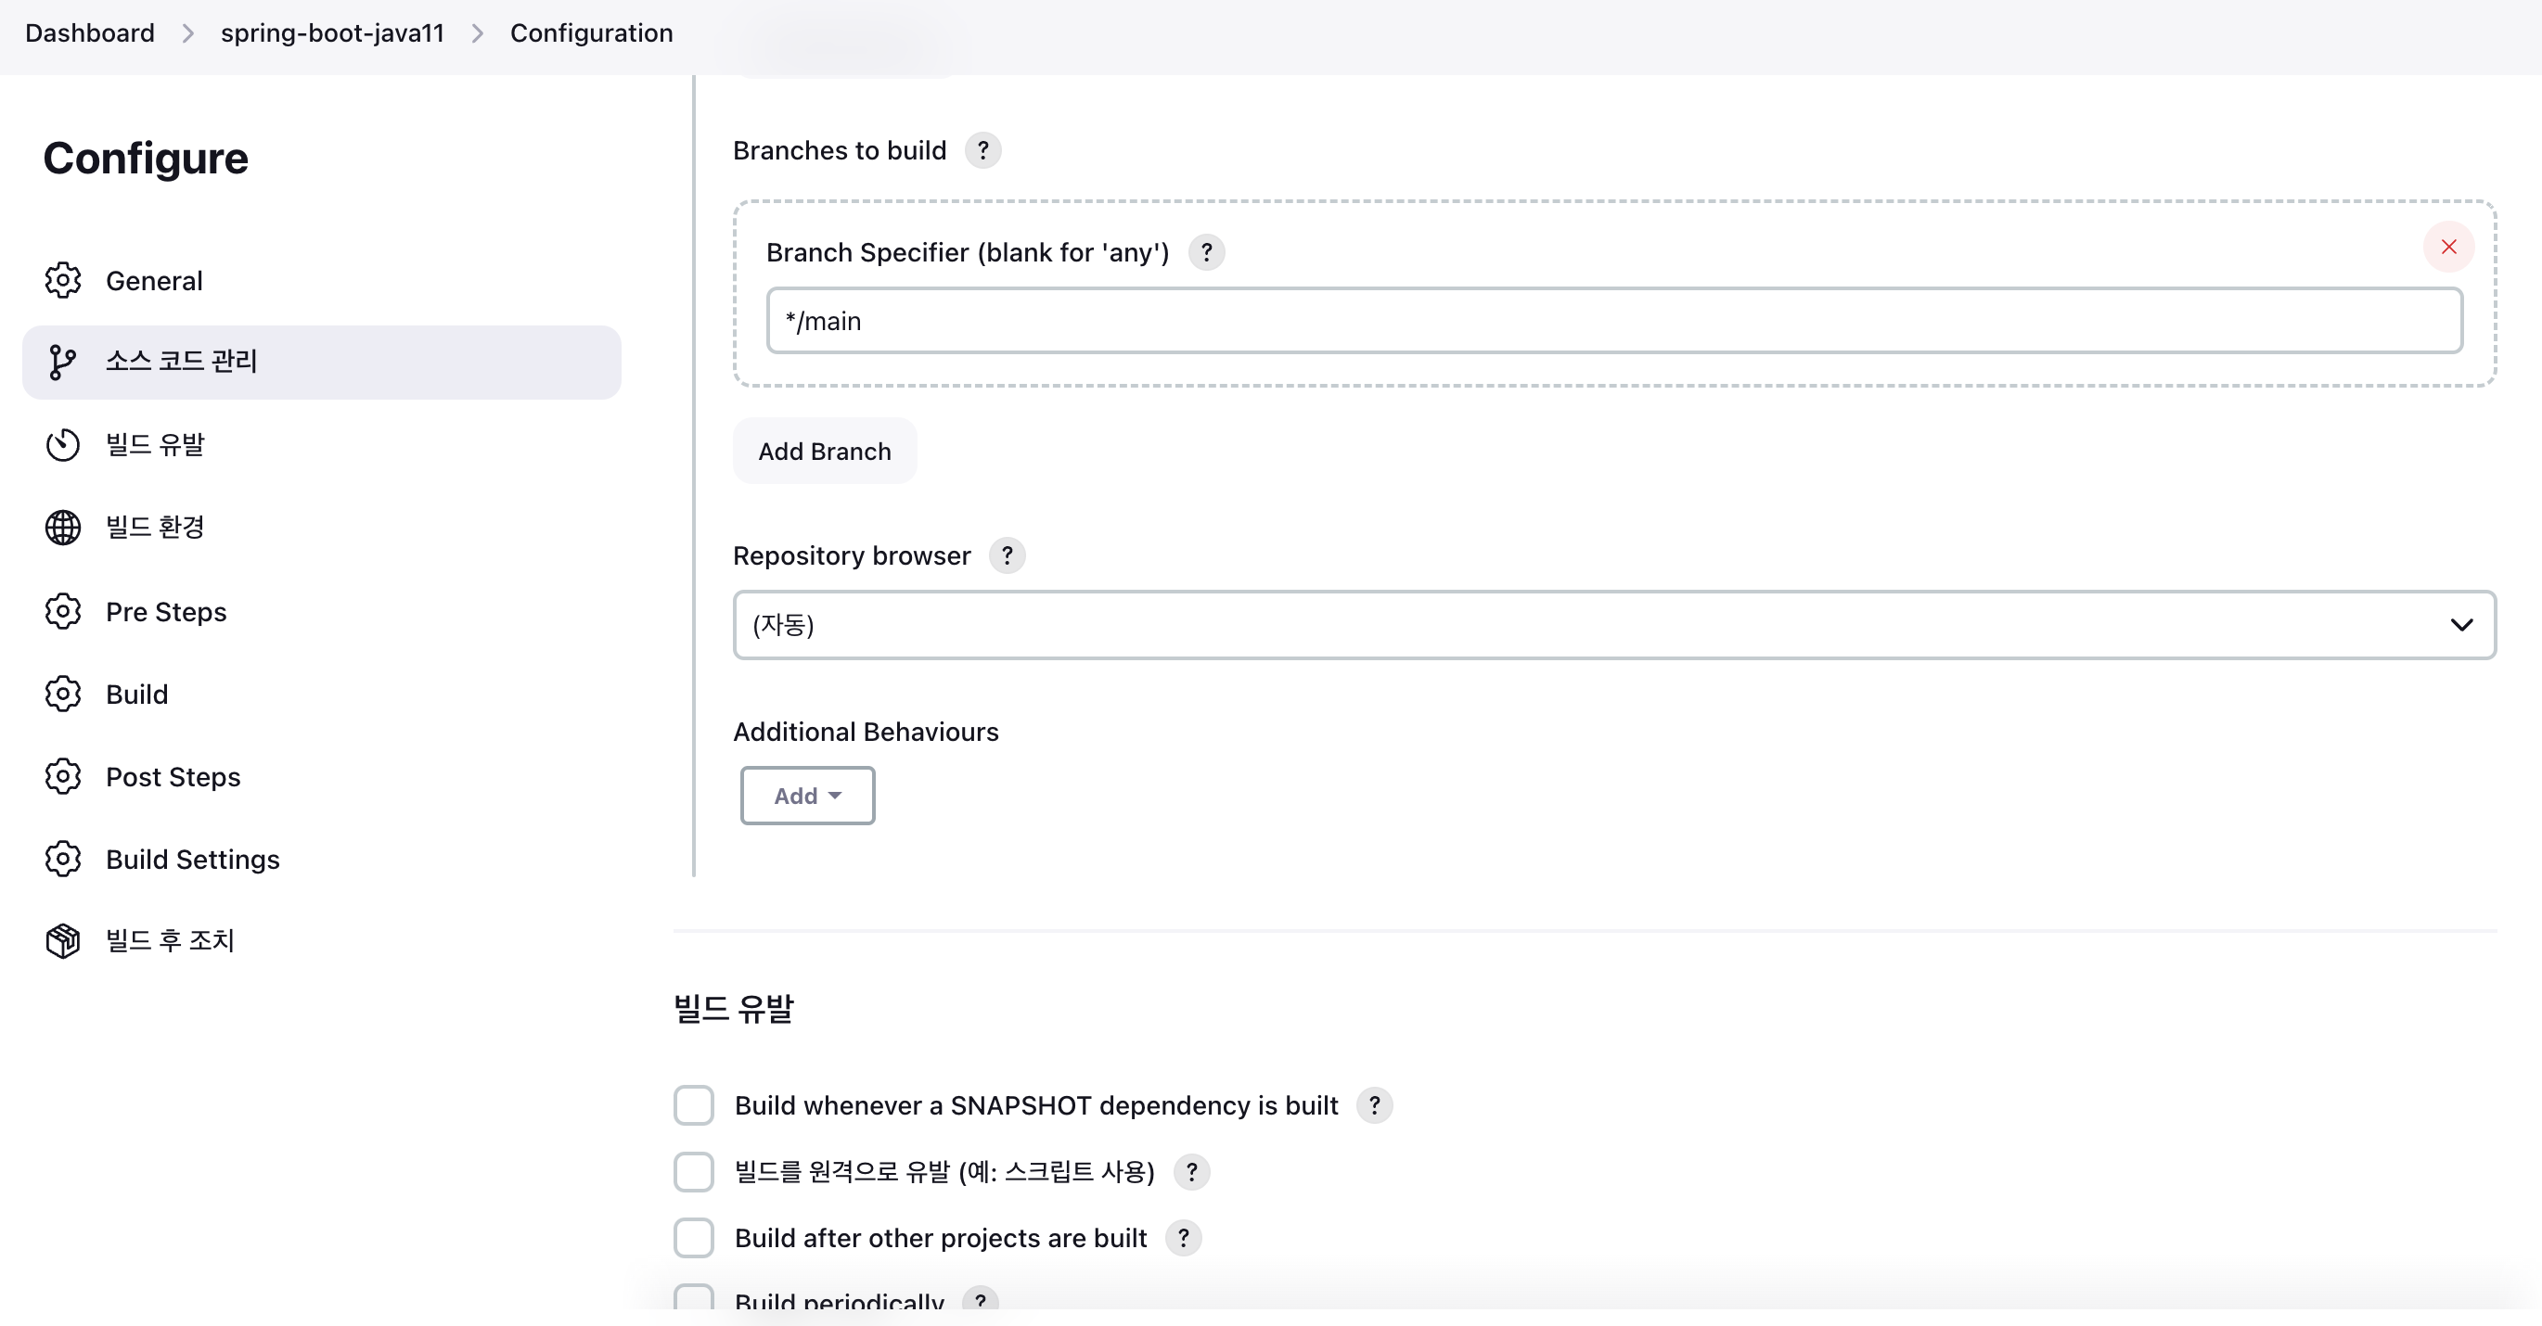Image resolution: width=2542 pixels, height=1326 pixels.
Task: Delete the branch specifier with red X
Action: (2448, 247)
